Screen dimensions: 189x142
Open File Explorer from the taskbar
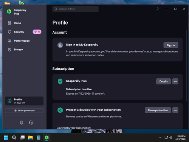coord(30,137)
